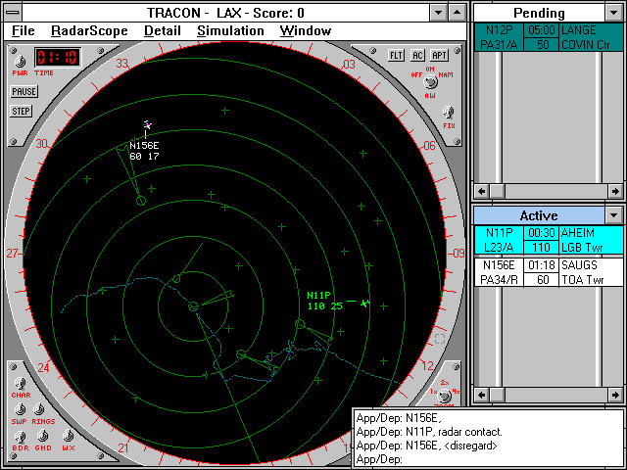Click the 01:18 time cell on N156E strip
This screenshot has width=627, height=470.
click(x=542, y=265)
